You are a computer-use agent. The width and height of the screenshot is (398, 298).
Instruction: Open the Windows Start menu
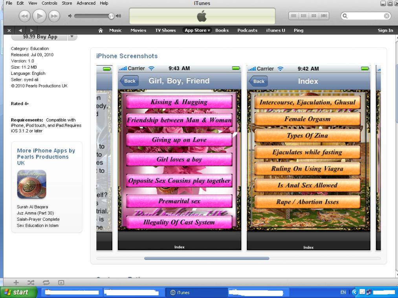18,293
